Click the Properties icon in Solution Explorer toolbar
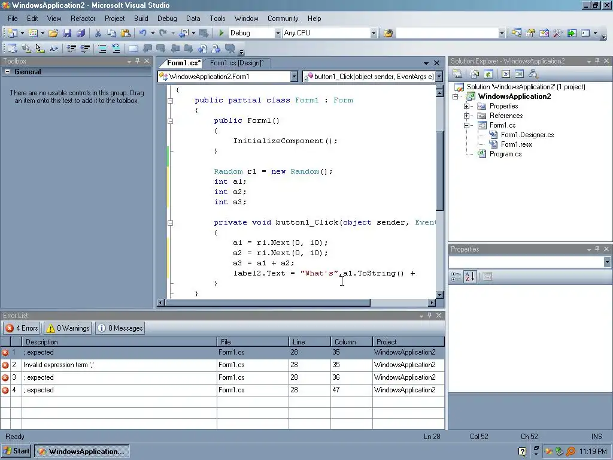Image resolution: width=613 pixels, height=460 pixels. coord(457,74)
